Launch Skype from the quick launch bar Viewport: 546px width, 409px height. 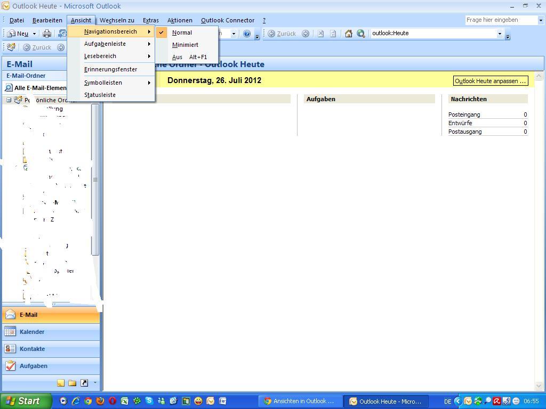point(149,401)
